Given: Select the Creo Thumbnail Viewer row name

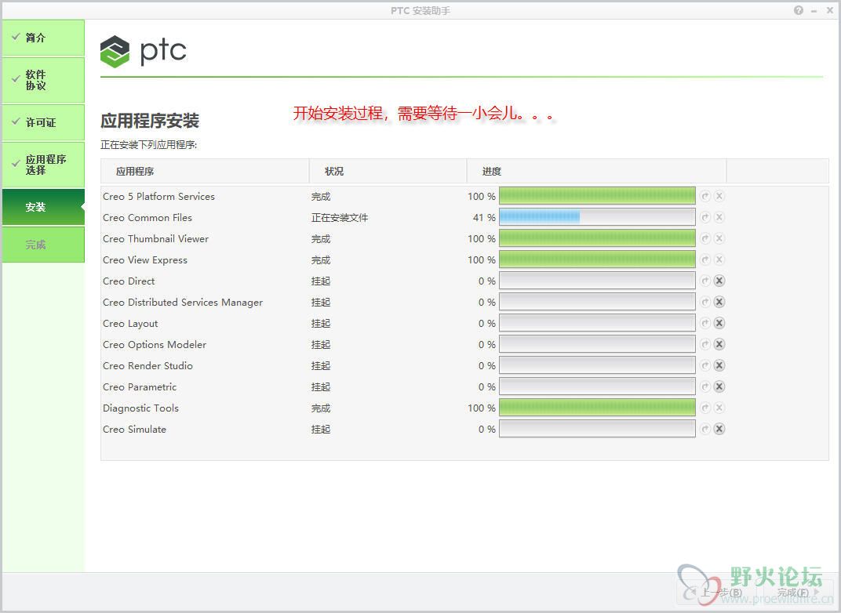Looking at the screenshot, I should tap(155, 238).
